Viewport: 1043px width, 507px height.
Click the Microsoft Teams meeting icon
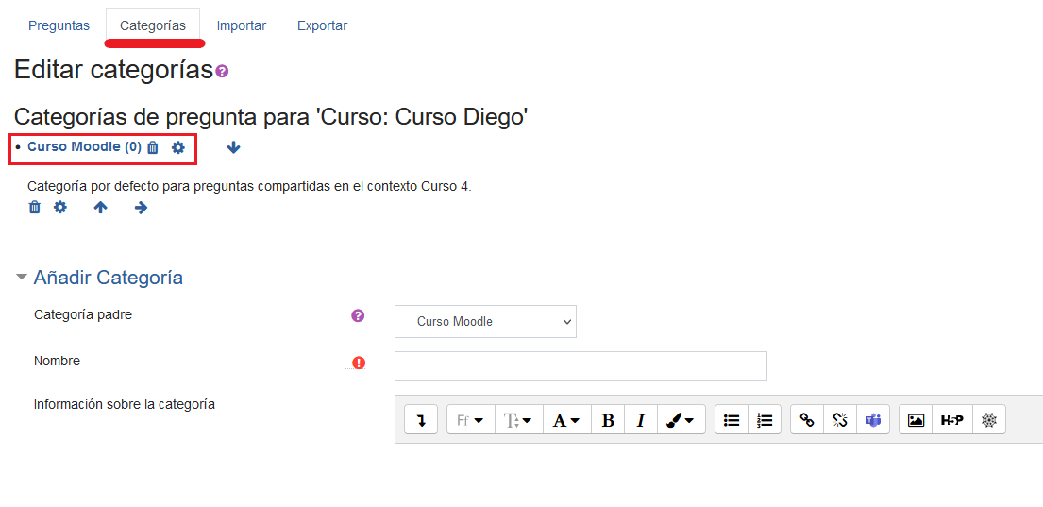873,420
